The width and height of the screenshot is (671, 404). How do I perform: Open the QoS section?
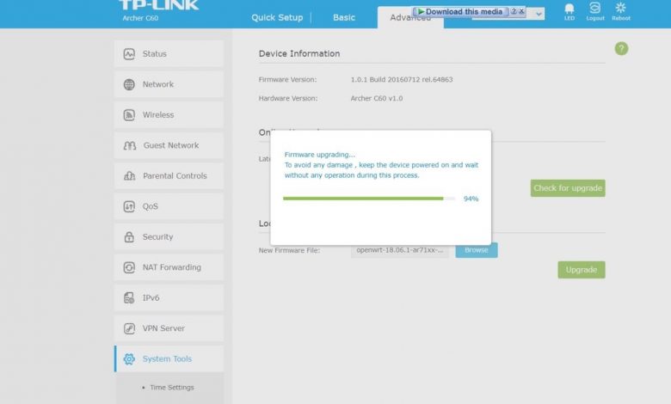pyautogui.click(x=169, y=206)
